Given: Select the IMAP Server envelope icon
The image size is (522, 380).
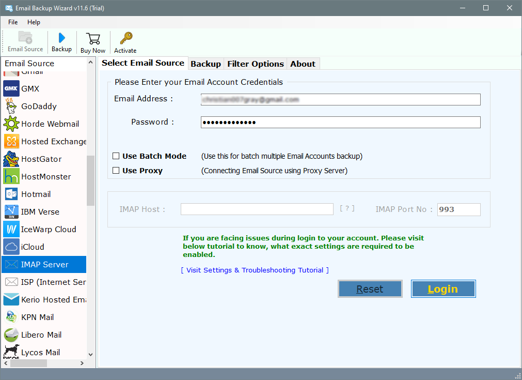Looking at the screenshot, I should (11, 264).
